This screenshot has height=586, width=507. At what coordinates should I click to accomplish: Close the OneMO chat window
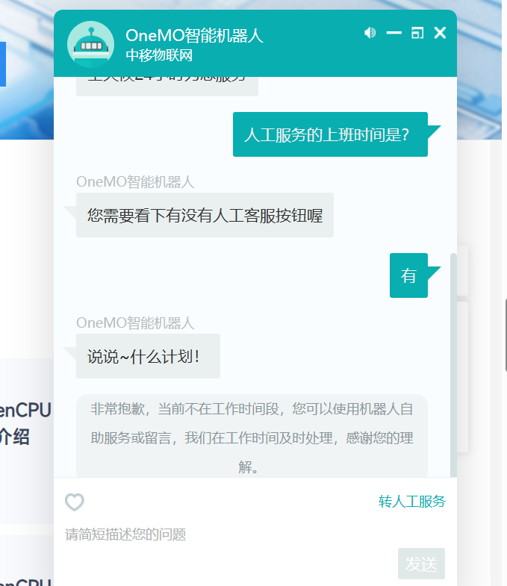pyautogui.click(x=440, y=33)
